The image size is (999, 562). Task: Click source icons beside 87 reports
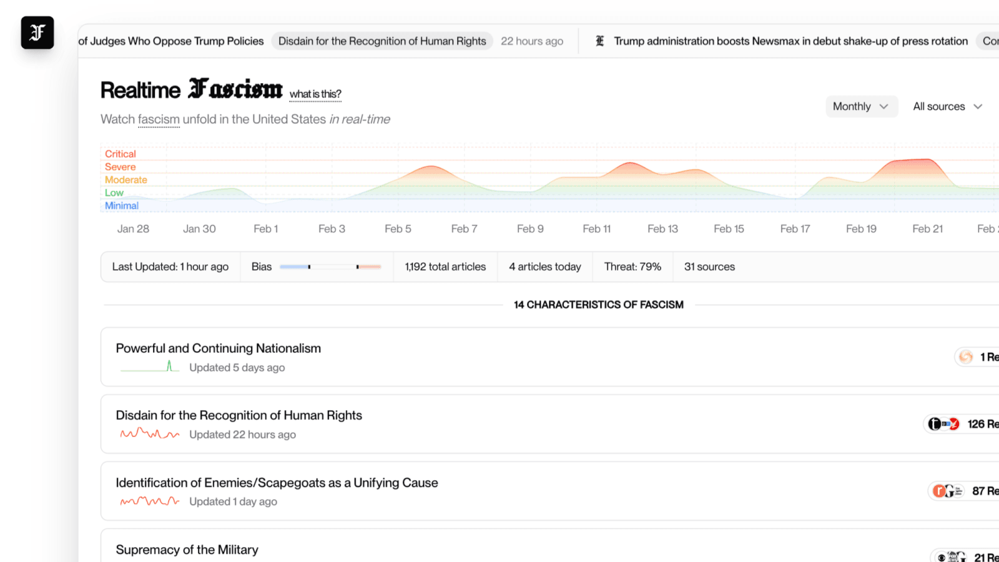pyautogui.click(x=948, y=491)
